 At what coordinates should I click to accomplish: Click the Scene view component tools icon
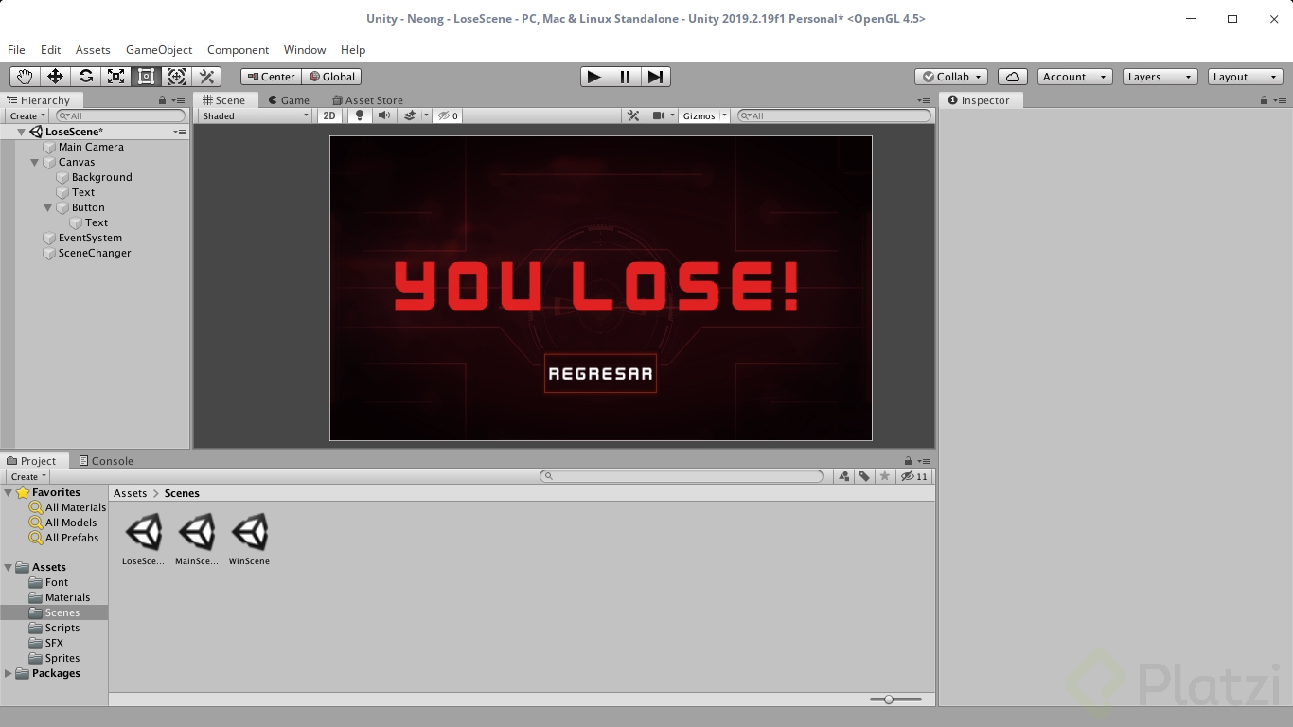pyautogui.click(x=634, y=115)
